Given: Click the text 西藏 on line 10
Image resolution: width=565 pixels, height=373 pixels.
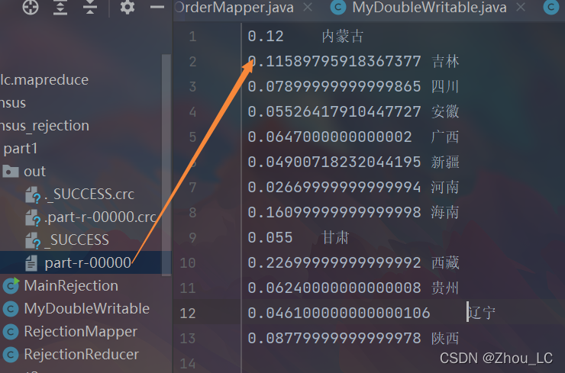Looking at the screenshot, I should click(x=445, y=263).
